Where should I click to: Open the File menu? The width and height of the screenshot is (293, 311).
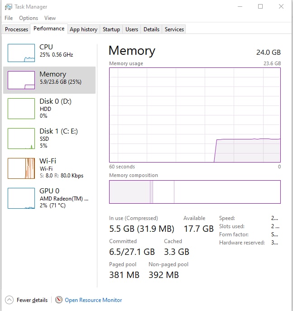pyautogui.click(x=9, y=18)
